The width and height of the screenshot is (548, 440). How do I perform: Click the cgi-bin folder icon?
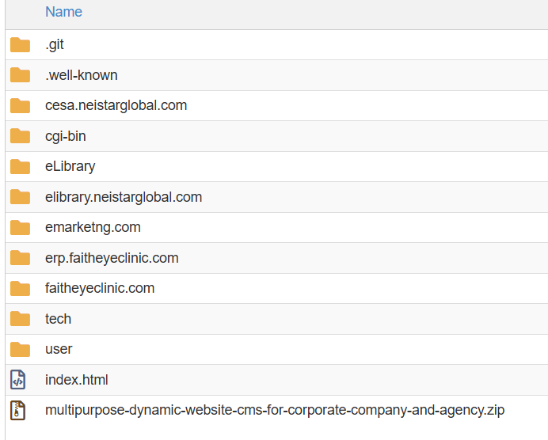(20, 136)
